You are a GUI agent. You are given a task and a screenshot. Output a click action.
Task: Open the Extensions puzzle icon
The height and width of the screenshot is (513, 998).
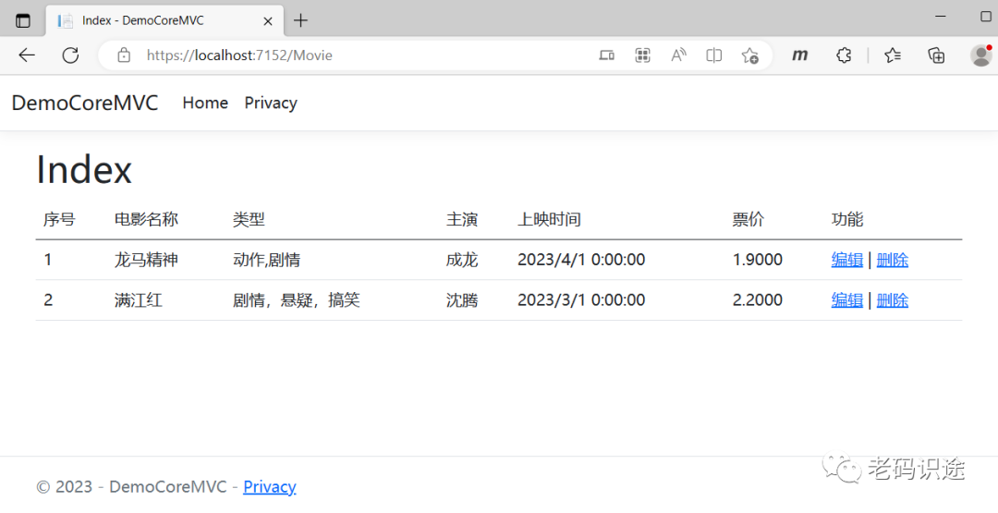[844, 55]
